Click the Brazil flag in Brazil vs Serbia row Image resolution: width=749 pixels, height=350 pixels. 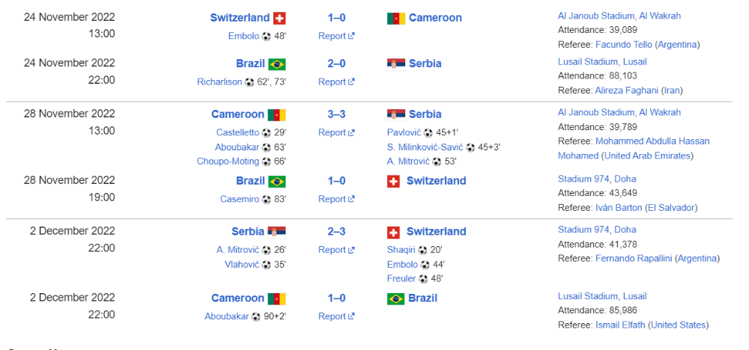pos(277,64)
